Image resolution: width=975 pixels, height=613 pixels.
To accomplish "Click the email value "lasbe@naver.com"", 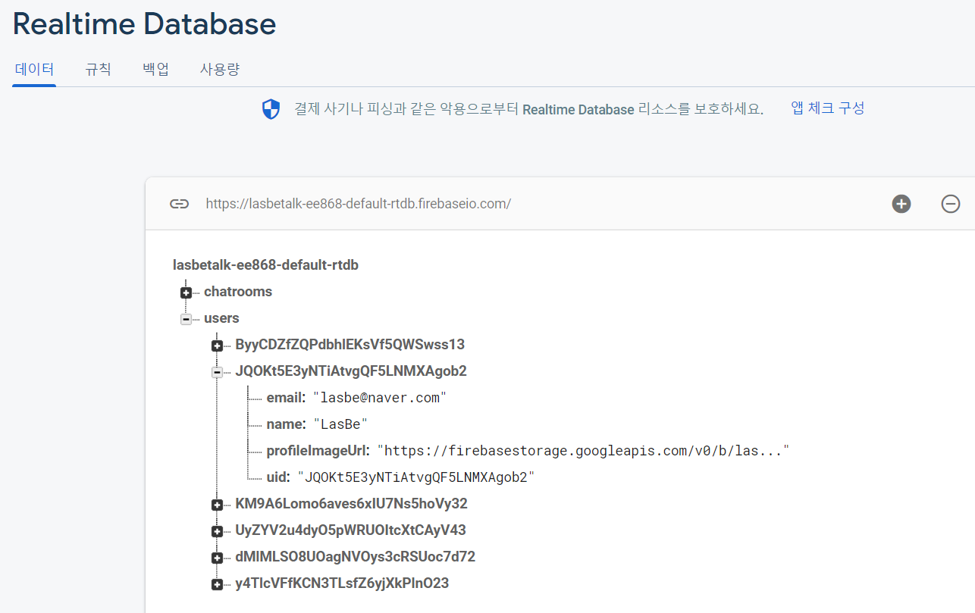I will coord(380,398).
